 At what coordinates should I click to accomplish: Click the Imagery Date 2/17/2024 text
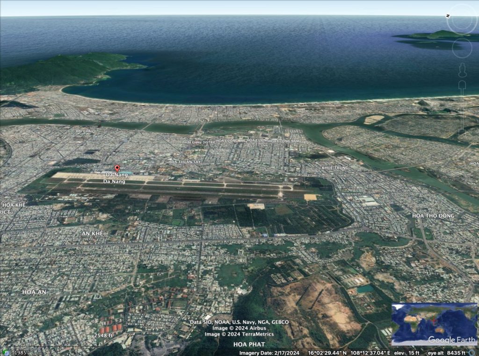(x=269, y=353)
